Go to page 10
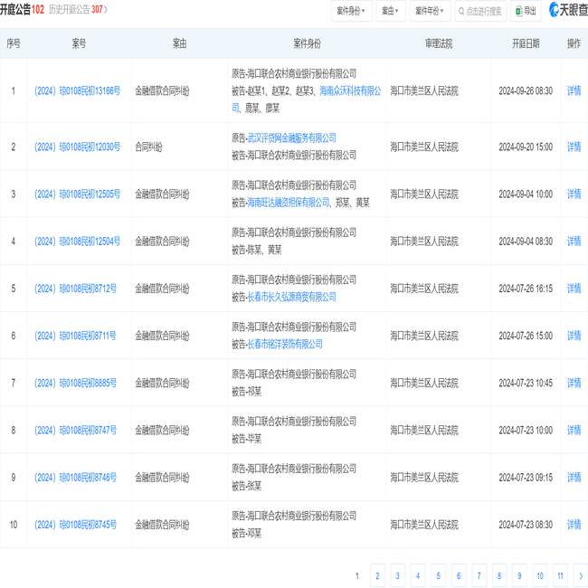Screen dimensions: 588x588 tap(540, 575)
